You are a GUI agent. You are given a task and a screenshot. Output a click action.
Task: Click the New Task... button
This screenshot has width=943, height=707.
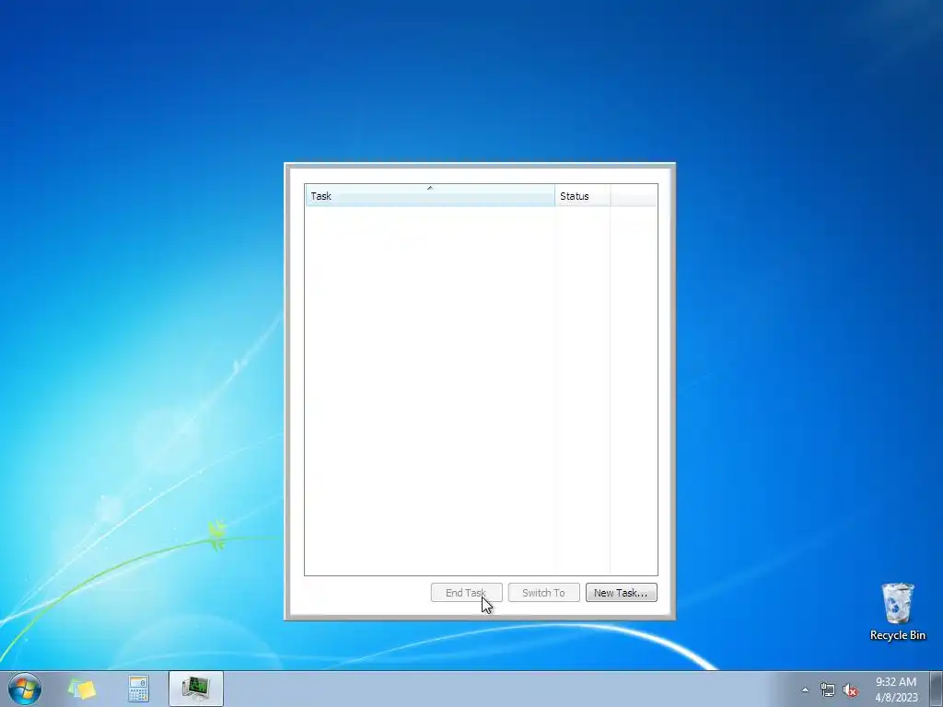(622, 593)
